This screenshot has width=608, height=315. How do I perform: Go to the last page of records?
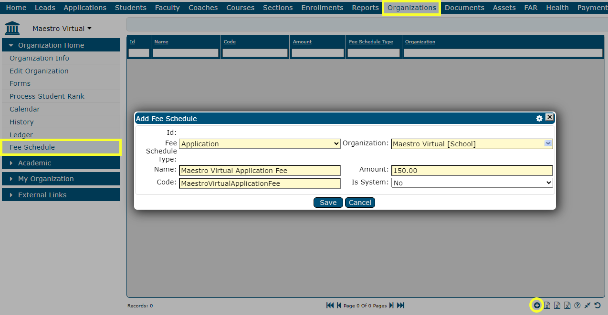click(x=401, y=305)
